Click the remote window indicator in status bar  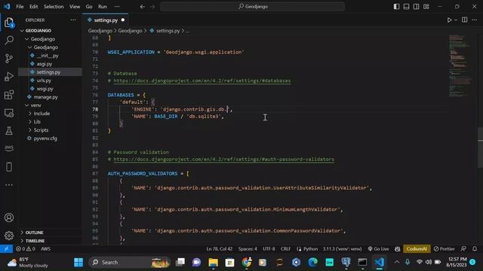6,249
